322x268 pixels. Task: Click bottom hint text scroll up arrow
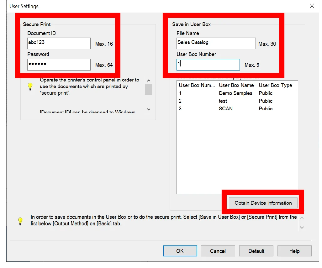point(302,218)
